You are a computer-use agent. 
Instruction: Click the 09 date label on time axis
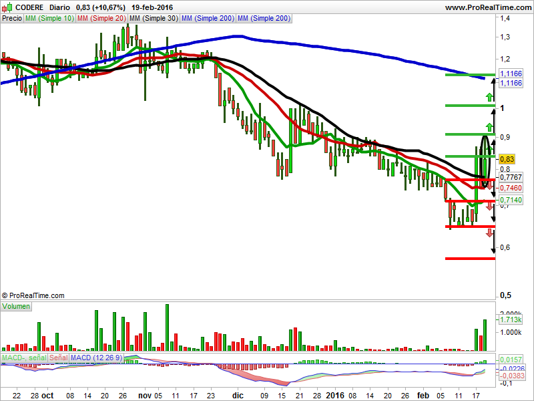click(264, 396)
